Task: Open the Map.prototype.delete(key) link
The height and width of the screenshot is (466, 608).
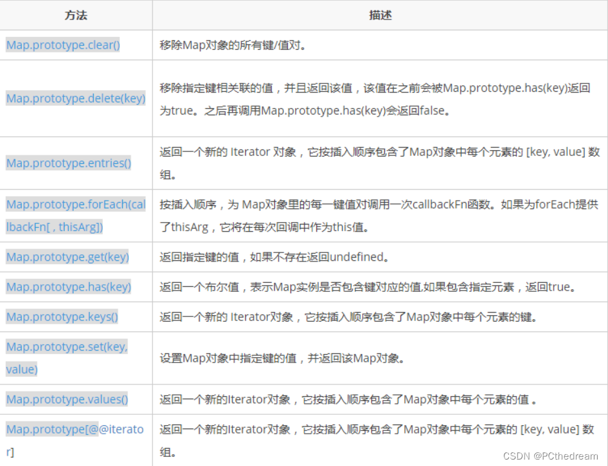Action: [76, 98]
